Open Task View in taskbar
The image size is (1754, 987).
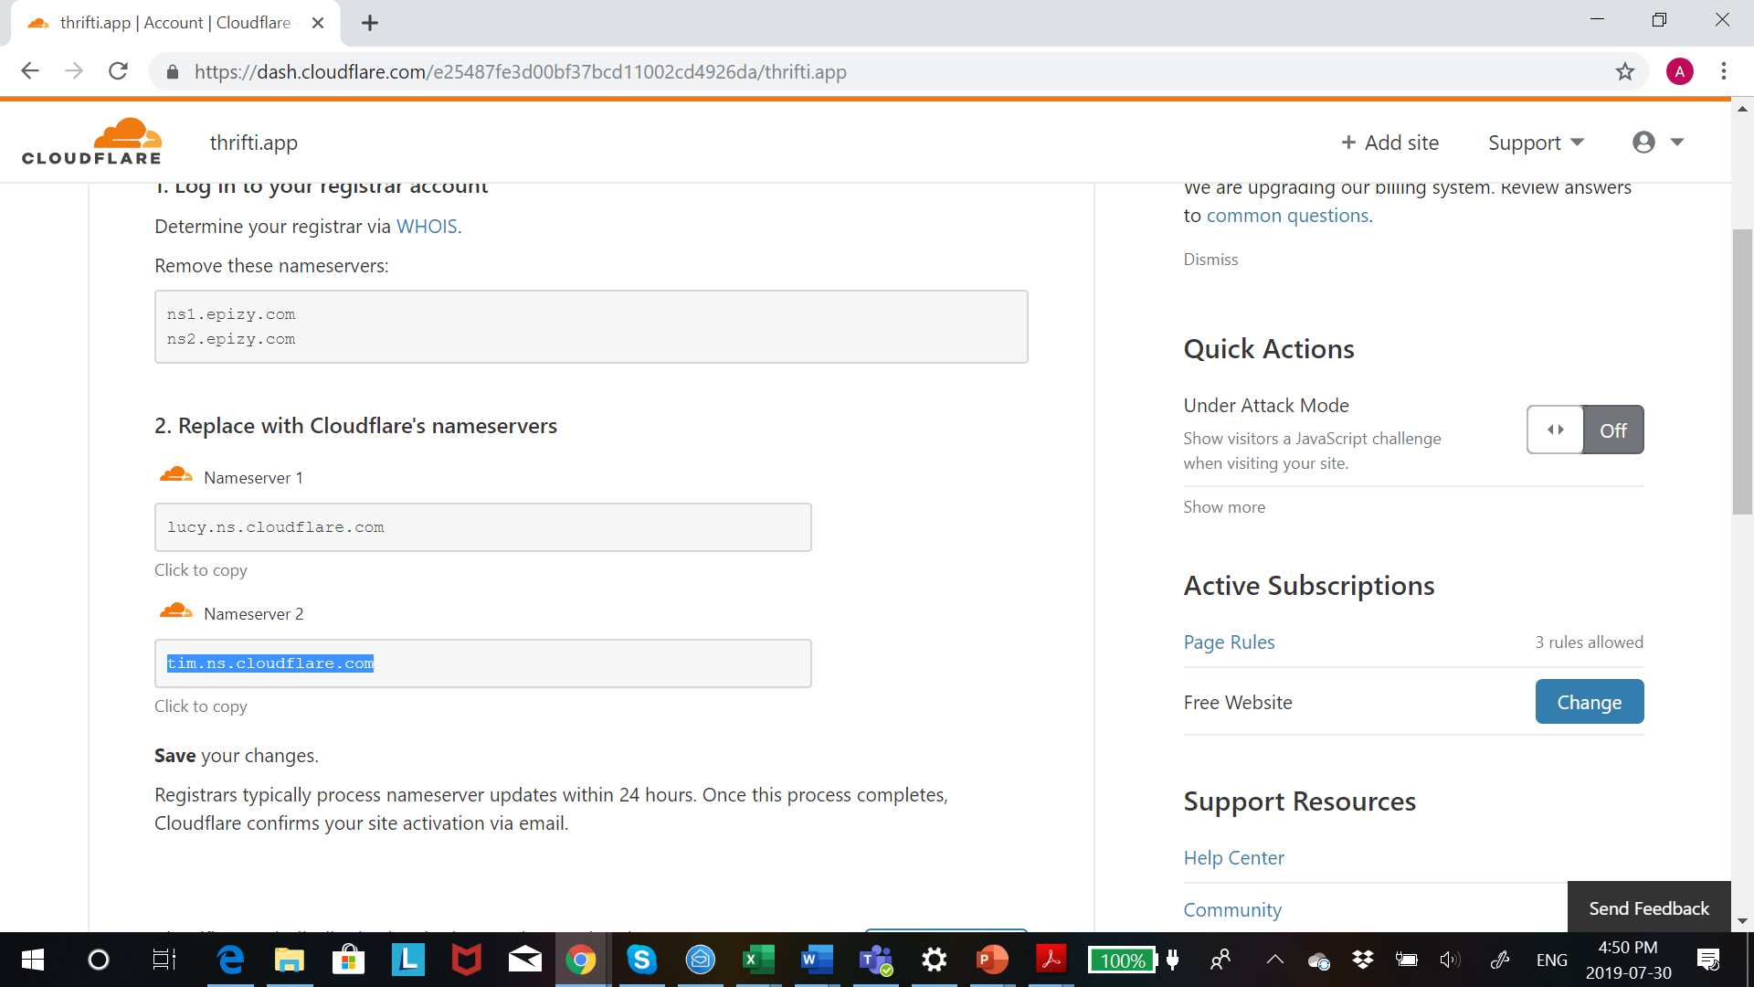click(x=164, y=960)
